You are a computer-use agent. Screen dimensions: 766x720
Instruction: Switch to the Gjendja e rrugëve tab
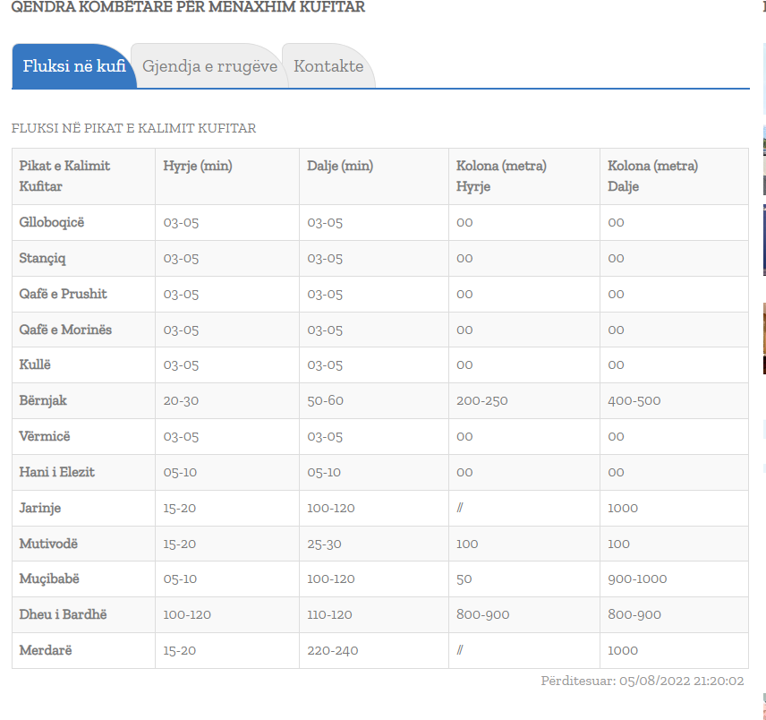click(x=209, y=66)
